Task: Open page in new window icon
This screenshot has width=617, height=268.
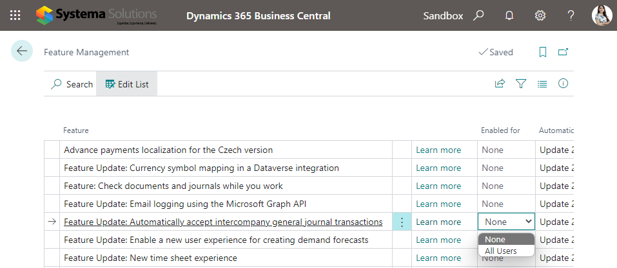Action: pos(563,52)
